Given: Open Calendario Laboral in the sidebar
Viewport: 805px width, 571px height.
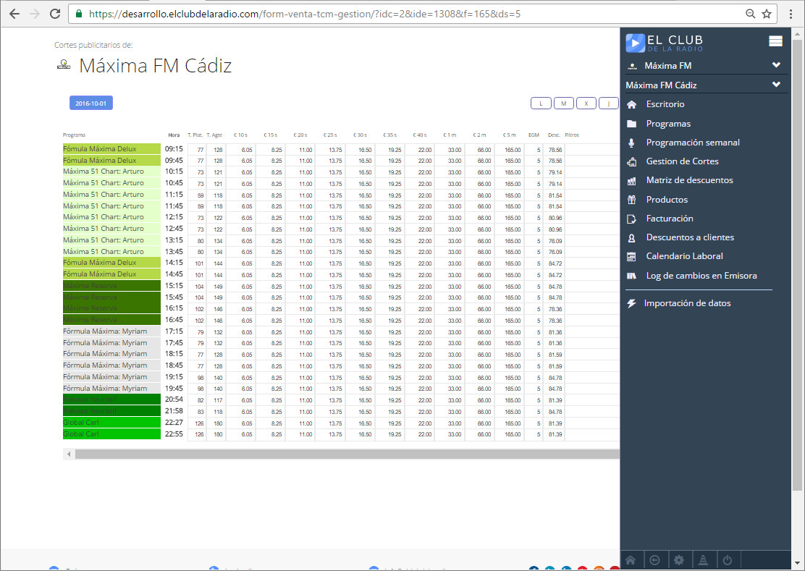Looking at the screenshot, I should 684,256.
